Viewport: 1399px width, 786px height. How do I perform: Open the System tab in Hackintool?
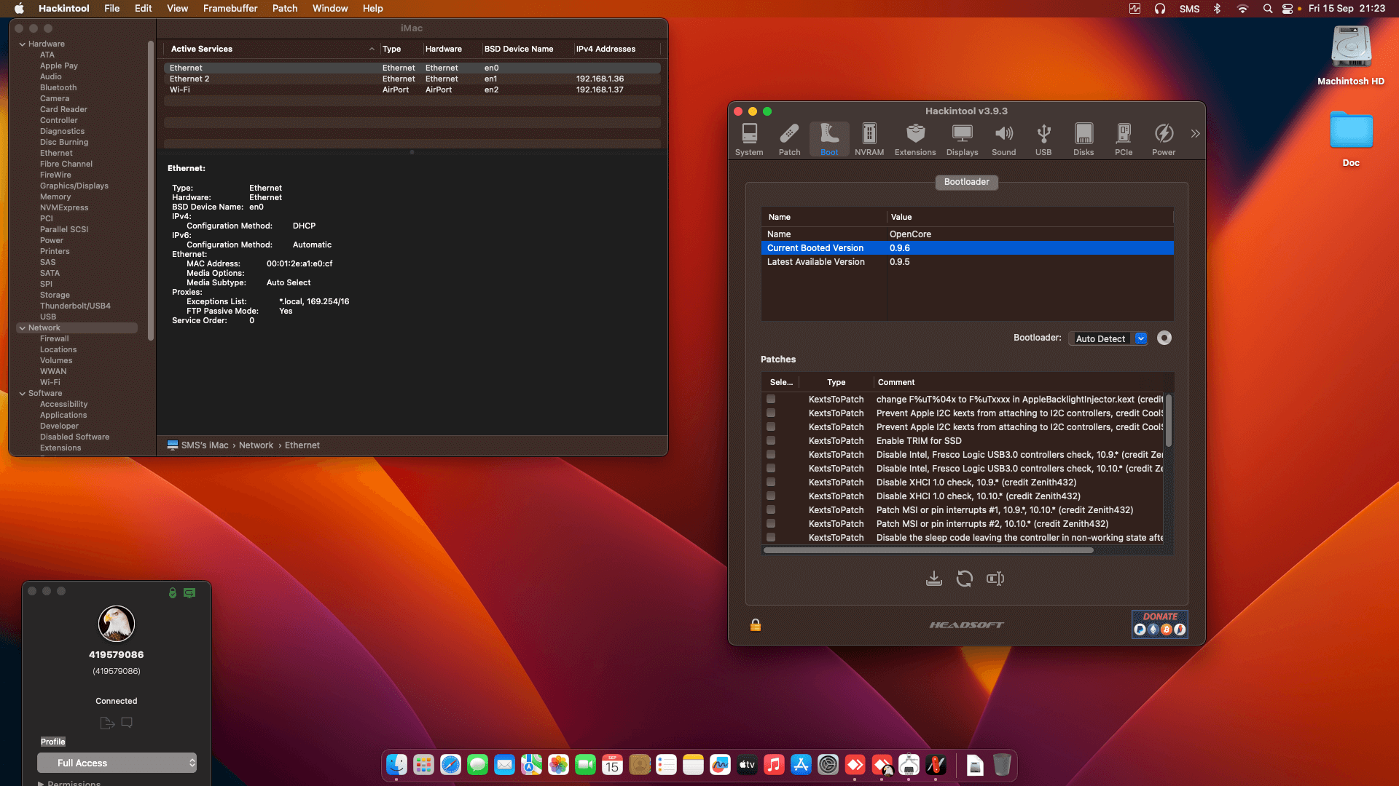click(x=748, y=138)
